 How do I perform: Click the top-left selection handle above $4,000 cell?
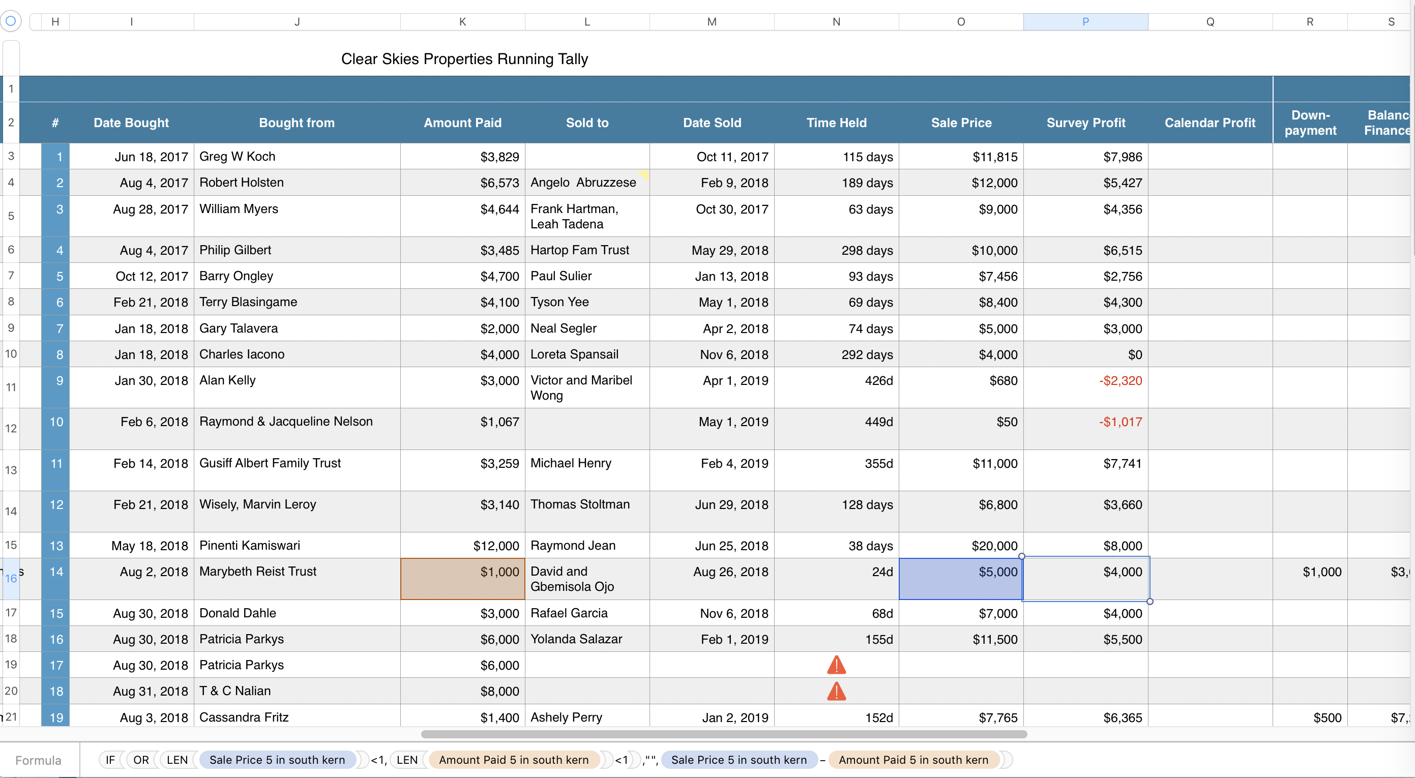click(x=1022, y=556)
